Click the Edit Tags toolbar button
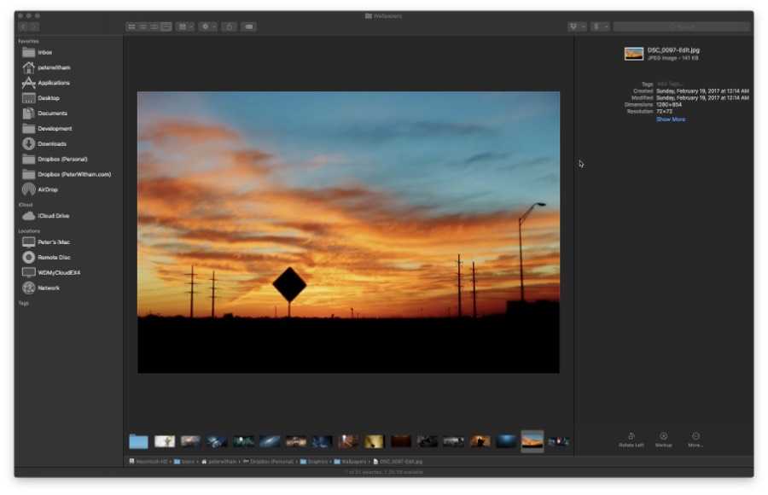The width and height of the screenshot is (768, 495). pyautogui.click(x=248, y=26)
